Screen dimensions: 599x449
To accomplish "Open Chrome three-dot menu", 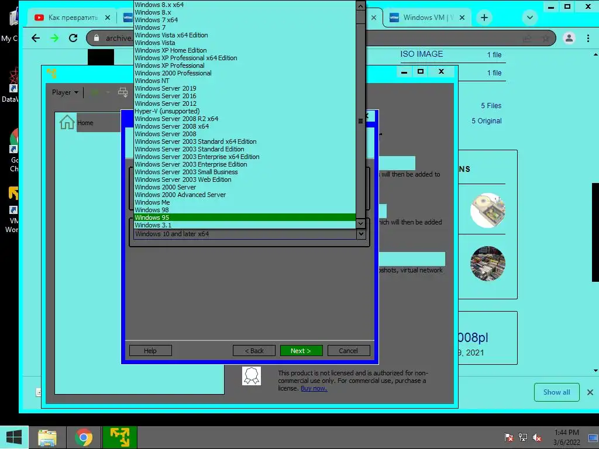I will (x=588, y=38).
